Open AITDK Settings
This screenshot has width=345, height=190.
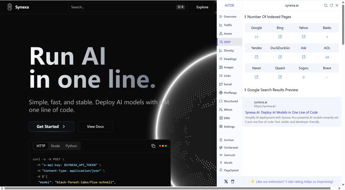(x=229, y=127)
